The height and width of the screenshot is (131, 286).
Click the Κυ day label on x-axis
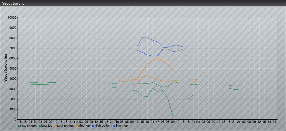pos(198,122)
